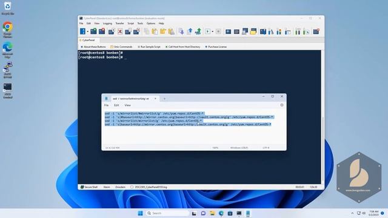Click the third clipboard paste-special toolbar icon

(171, 31)
